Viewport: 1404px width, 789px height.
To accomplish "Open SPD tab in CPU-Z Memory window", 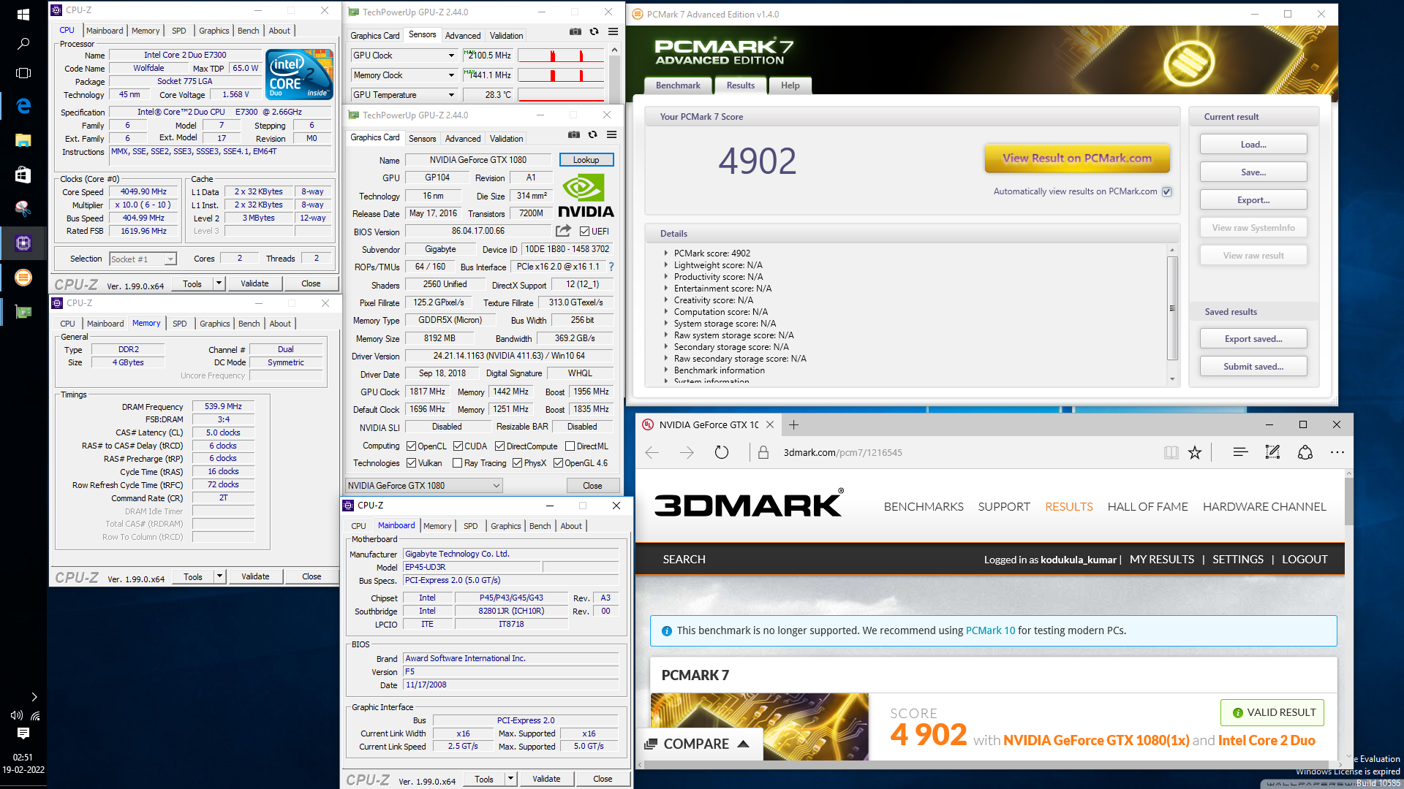I will [180, 324].
